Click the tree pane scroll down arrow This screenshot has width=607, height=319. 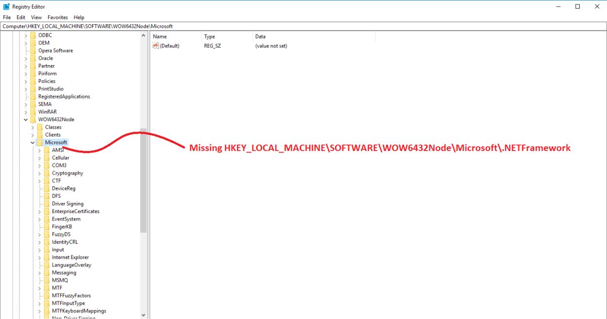click(x=143, y=314)
